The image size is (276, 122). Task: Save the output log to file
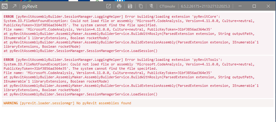pyautogui.click(x=130, y=6)
